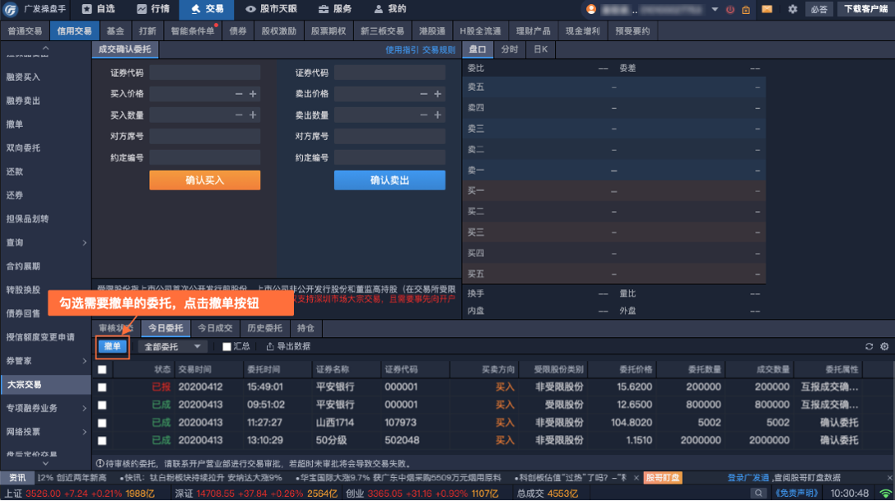Open the orders table column settings gear

click(x=884, y=346)
